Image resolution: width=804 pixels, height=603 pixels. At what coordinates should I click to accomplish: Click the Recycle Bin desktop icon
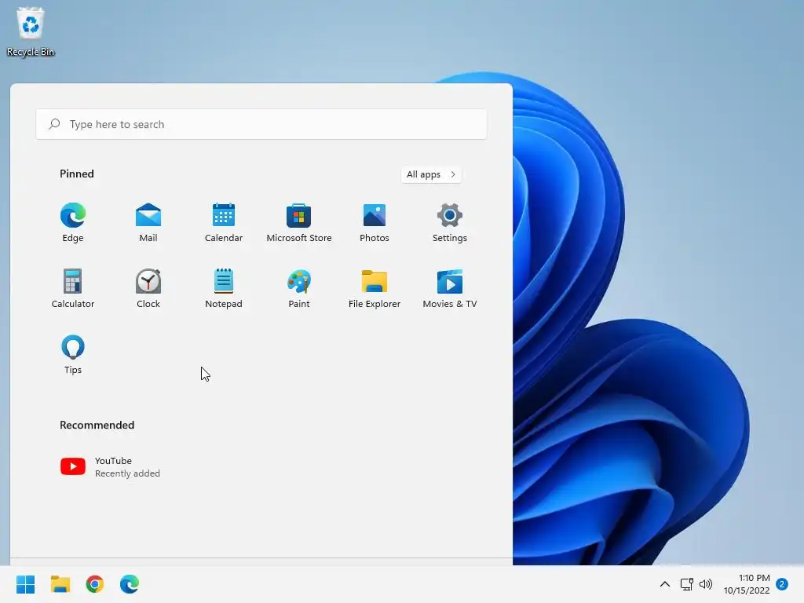pos(31,31)
